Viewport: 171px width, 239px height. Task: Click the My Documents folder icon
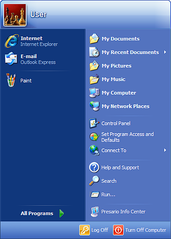click(x=94, y=39)
